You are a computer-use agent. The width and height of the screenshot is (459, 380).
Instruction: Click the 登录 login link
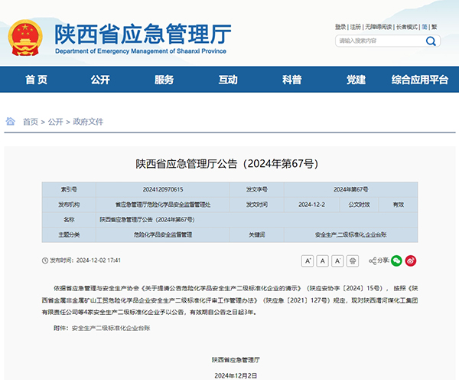(x=340, y=27)
